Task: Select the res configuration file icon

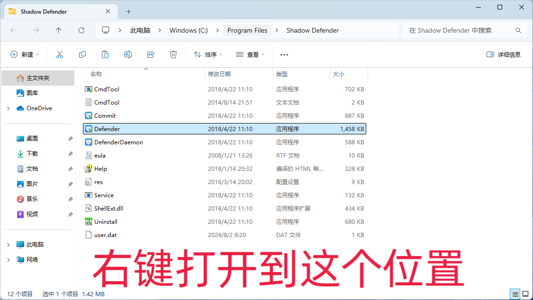Action: tap(89, 182)
